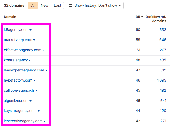
Task: Click the DR value 45 for calliope-agency.fr
Action: coord(138,90)
